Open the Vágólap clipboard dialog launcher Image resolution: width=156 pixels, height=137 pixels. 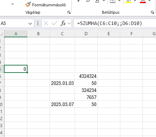[69, 12]
